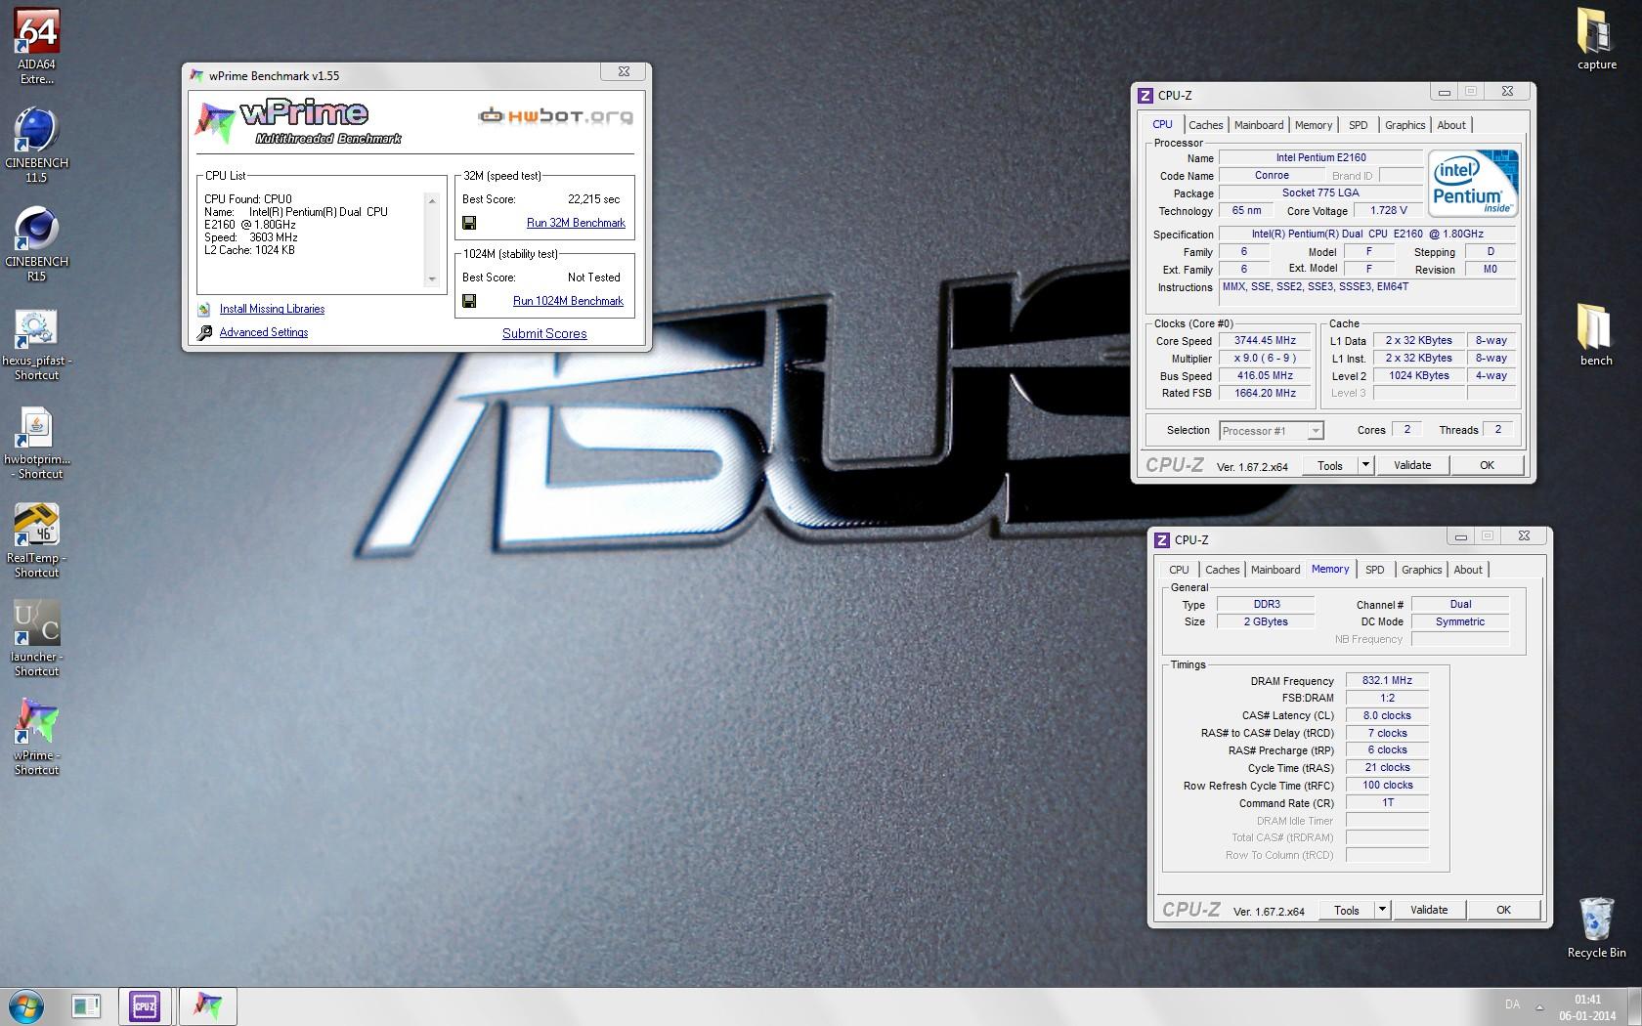The image size is (1642, 1026).
Task: Switch to About tab in top CPU-Z
Action: pyautogui.click(x=1451, y=125)
